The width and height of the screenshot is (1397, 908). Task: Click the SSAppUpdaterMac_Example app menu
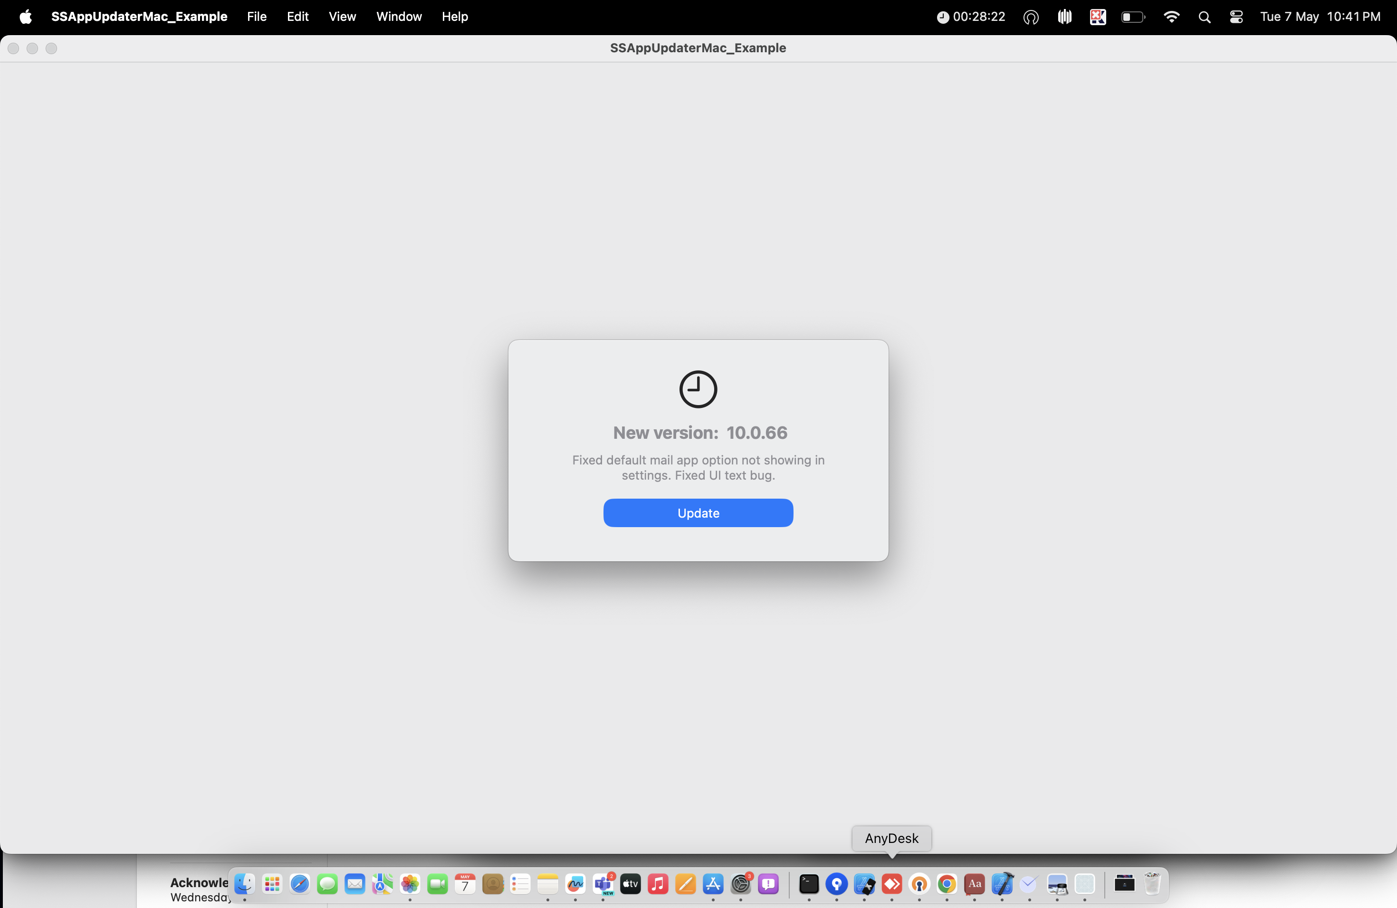click(x=139, y=17)
